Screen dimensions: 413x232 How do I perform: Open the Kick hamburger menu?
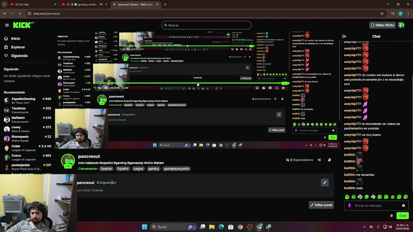click(7, 25)
